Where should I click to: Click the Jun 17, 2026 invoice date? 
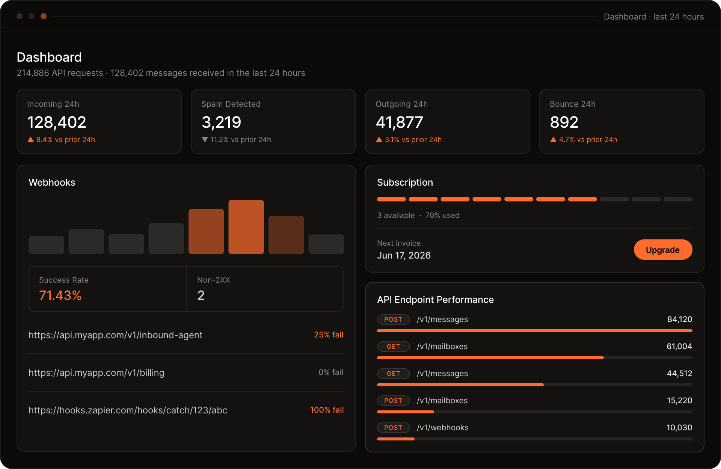pyautogui.click(x=404, y=256)
